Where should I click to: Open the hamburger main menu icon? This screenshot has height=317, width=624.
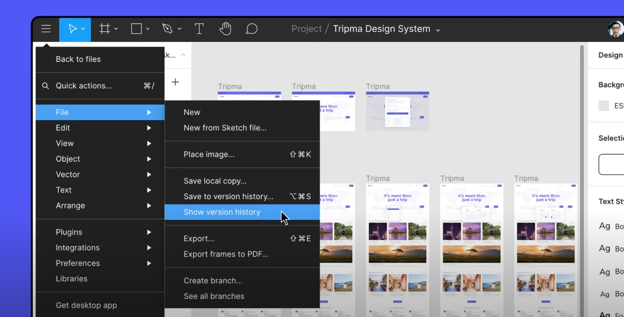46,29
